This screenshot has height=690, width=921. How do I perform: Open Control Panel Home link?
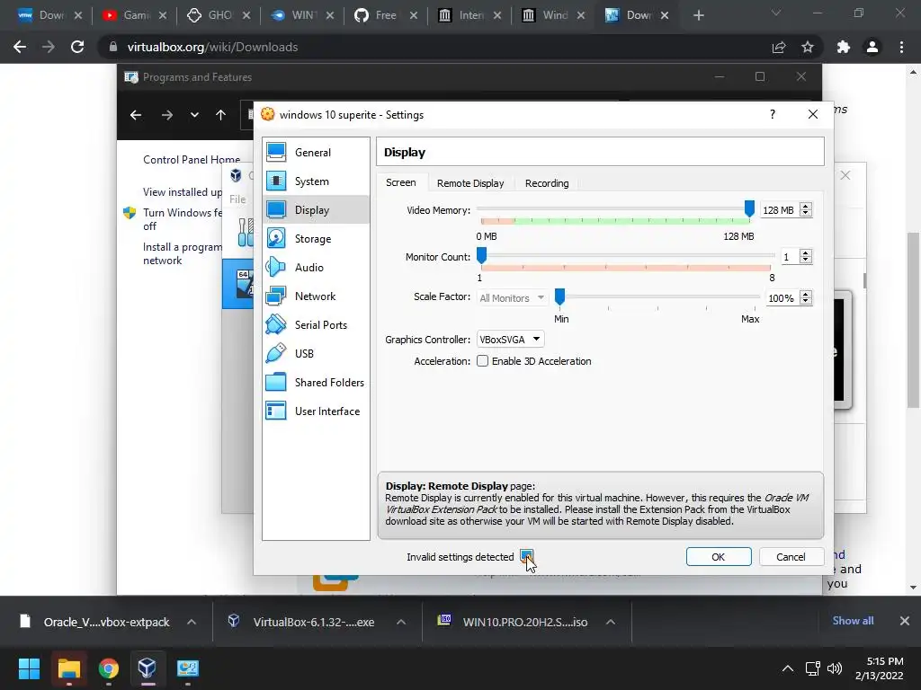pos(192,160)
